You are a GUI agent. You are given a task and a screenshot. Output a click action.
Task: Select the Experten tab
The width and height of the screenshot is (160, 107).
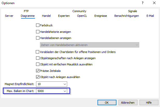tap(64, 16)
